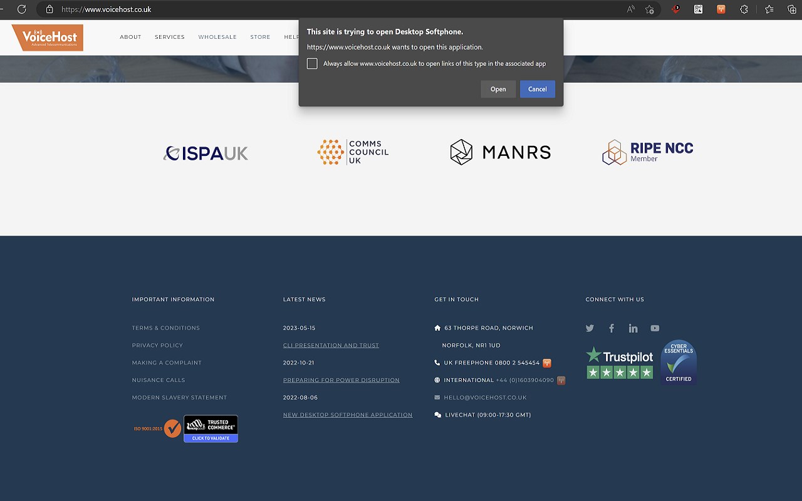This screenshot has height=501, width=802.
Task: Click the Cyber Essentials Certified badge
Action: coord(679,363)
